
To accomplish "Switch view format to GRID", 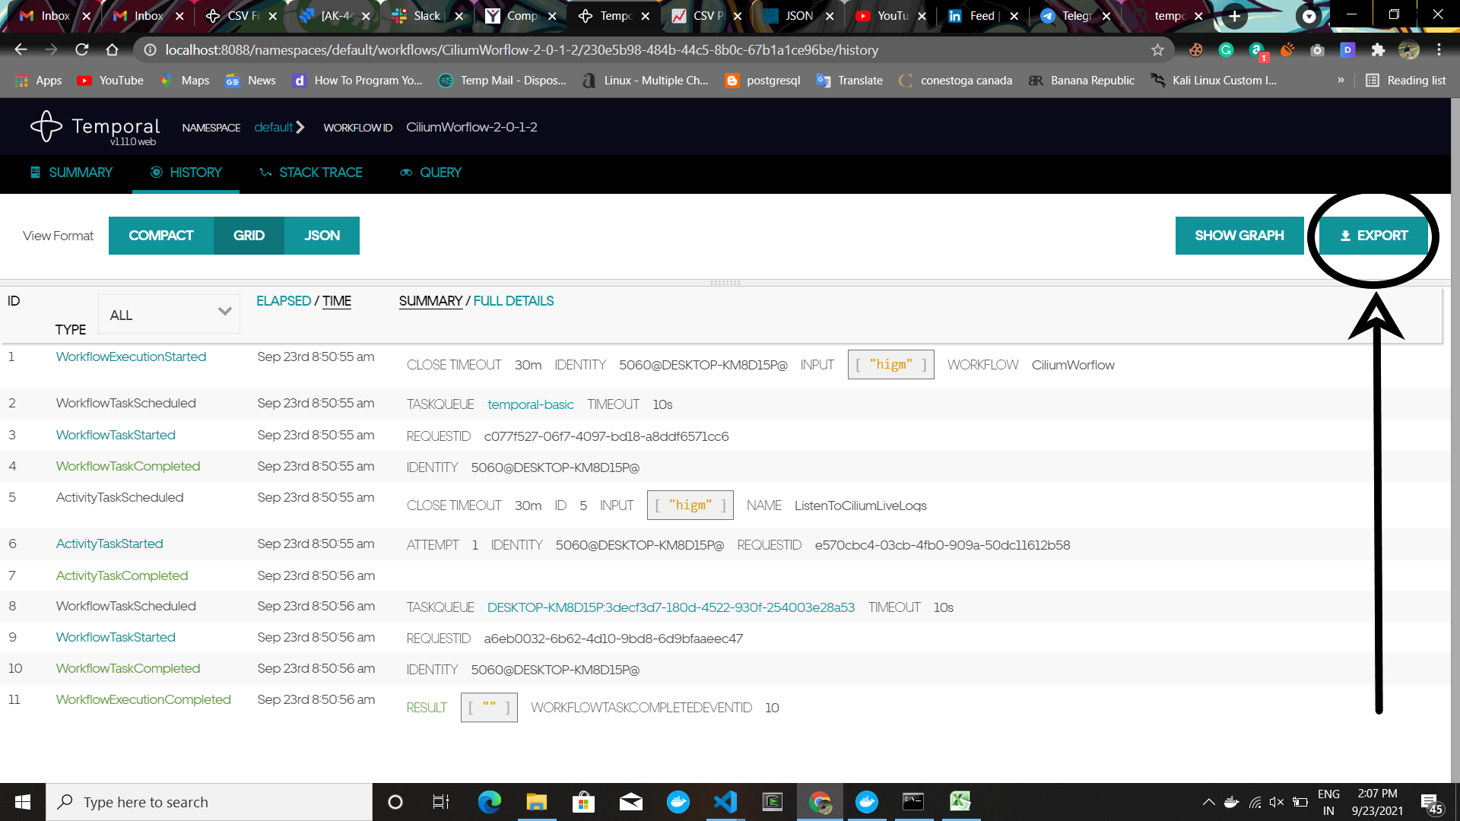I will [x=249, y=236].
